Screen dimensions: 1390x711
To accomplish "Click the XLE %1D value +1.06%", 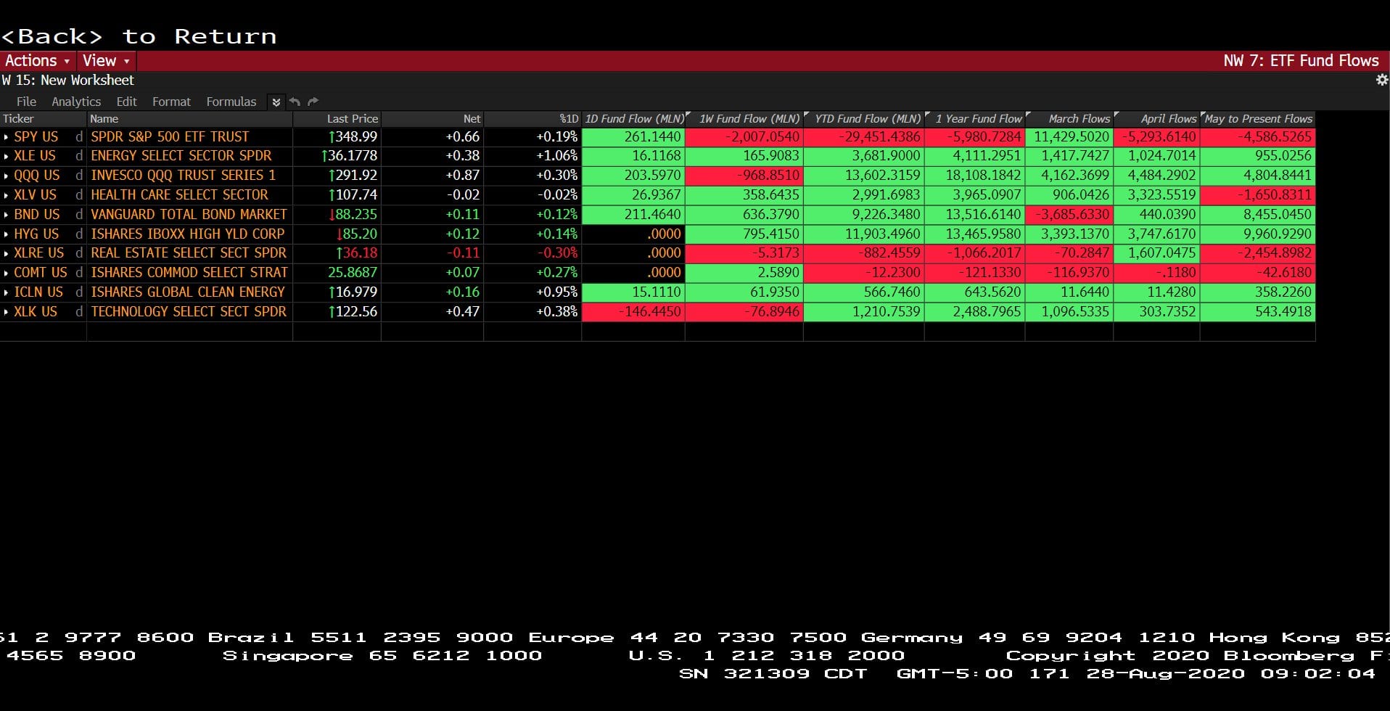I will coord(557,156).
